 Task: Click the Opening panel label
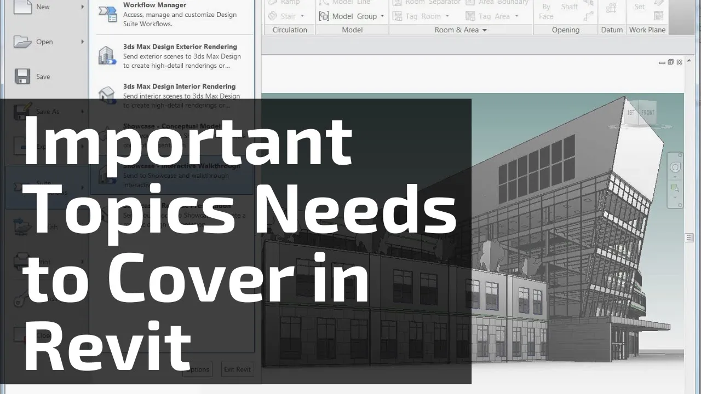[566, 30]
